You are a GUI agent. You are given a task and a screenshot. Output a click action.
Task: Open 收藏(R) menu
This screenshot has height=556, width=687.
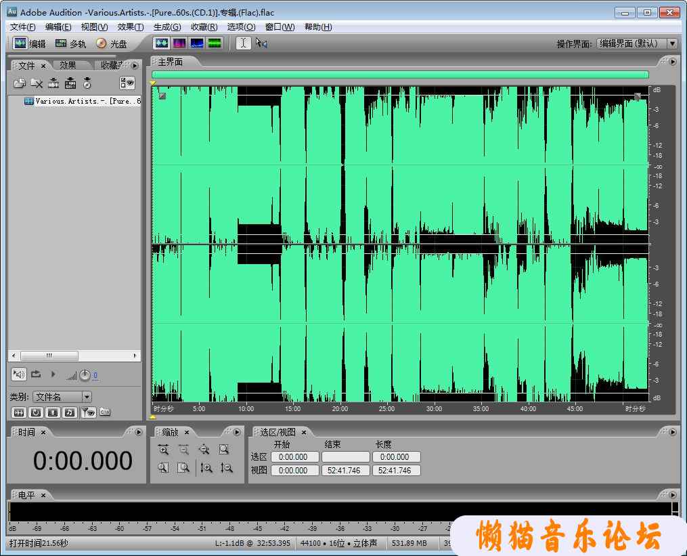pos(204,27)
